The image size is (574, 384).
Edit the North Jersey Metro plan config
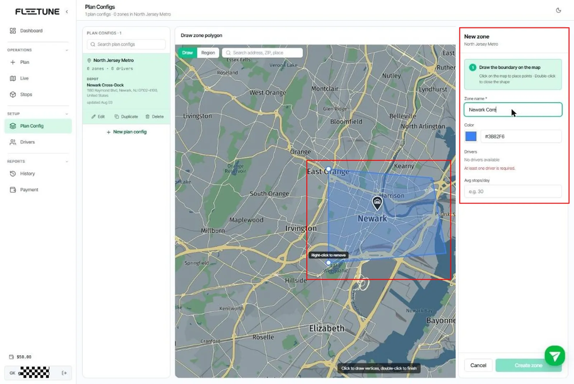pyautogui.click(x=98, y=117)
